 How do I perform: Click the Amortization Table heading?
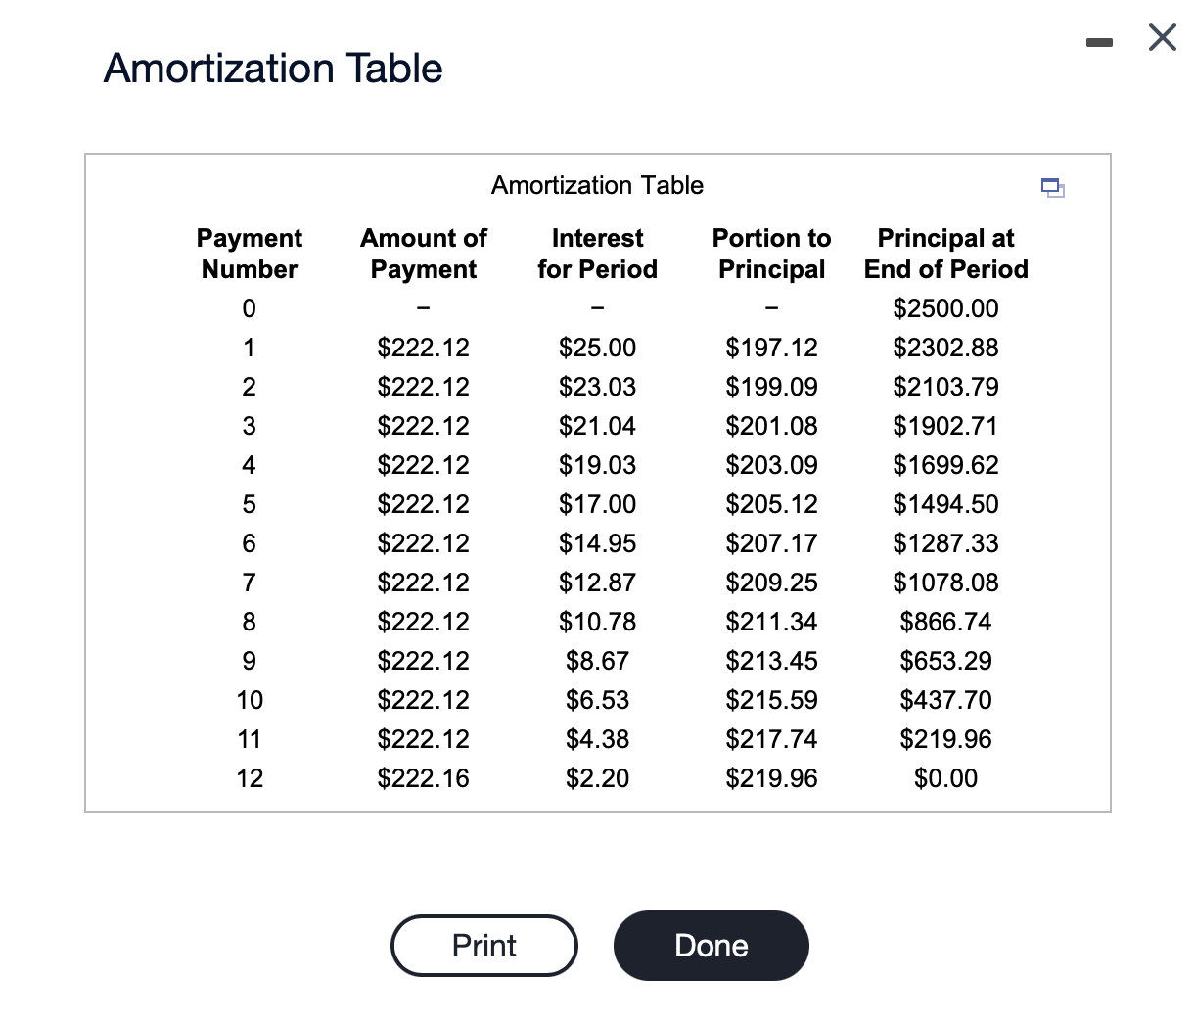(273, 67)
